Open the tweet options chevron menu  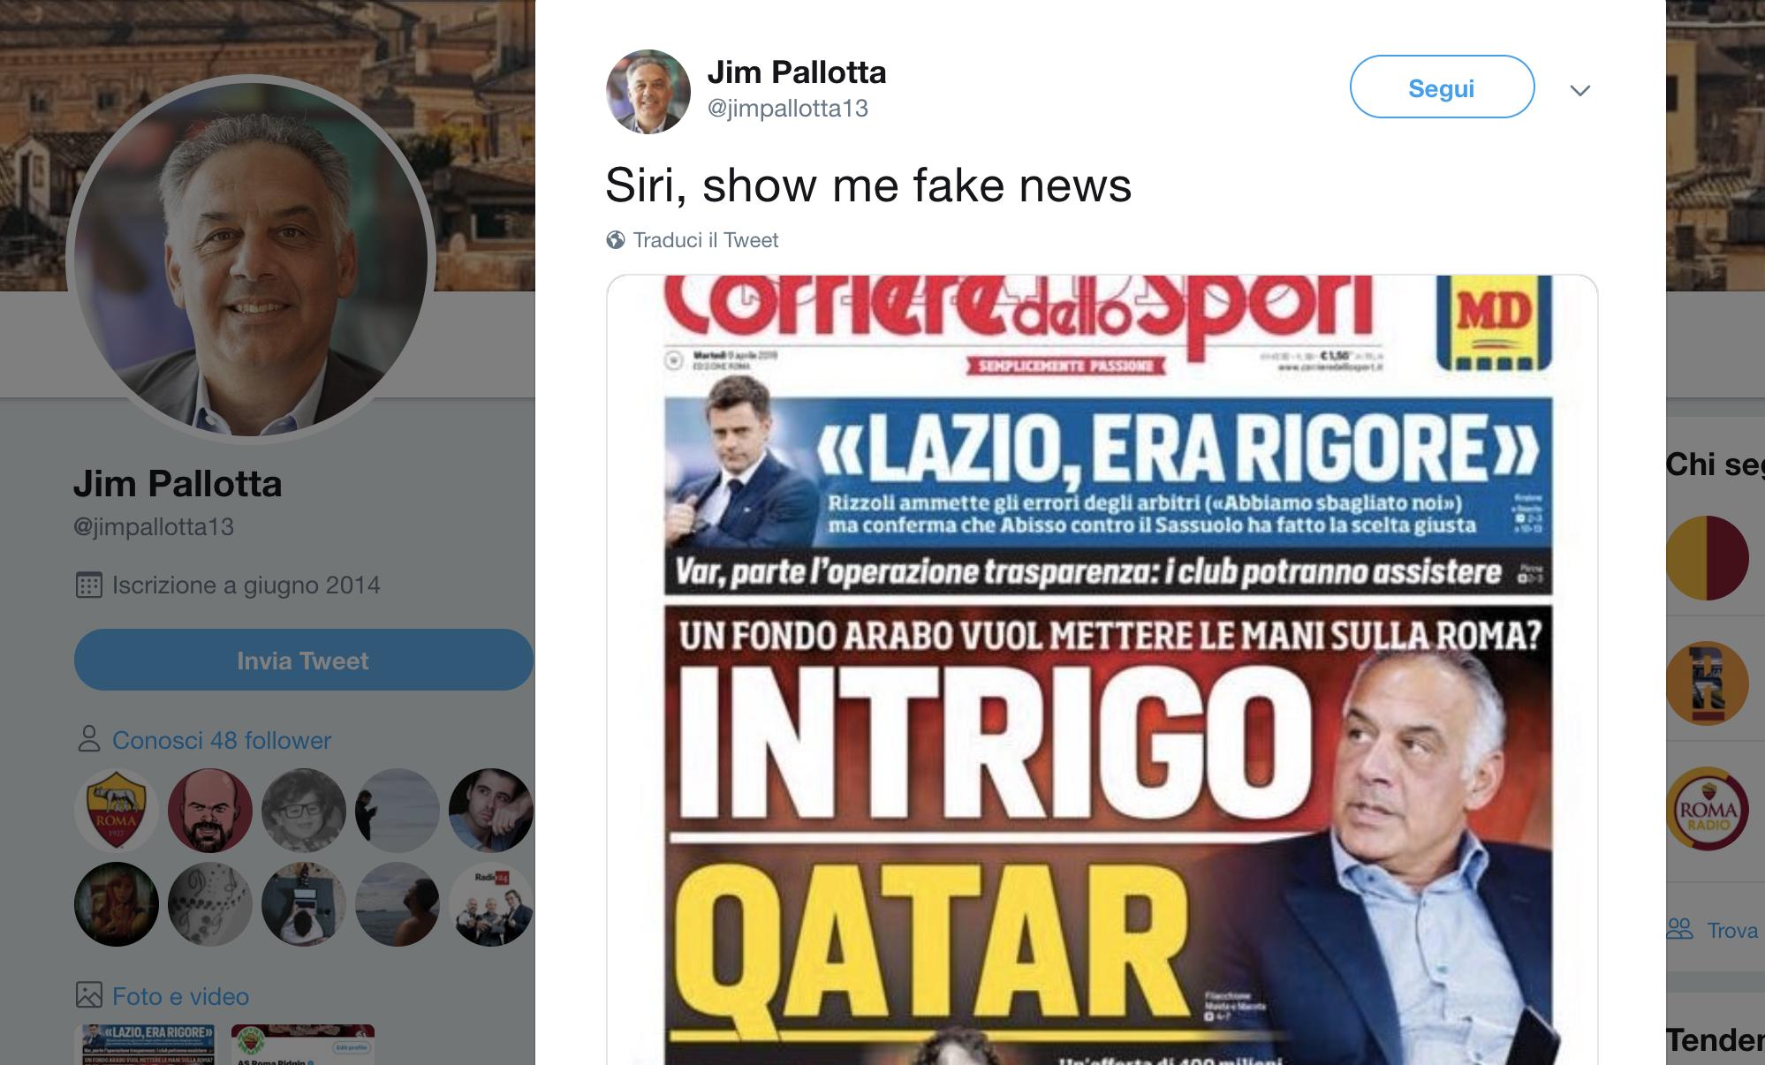click(1580, 90)
